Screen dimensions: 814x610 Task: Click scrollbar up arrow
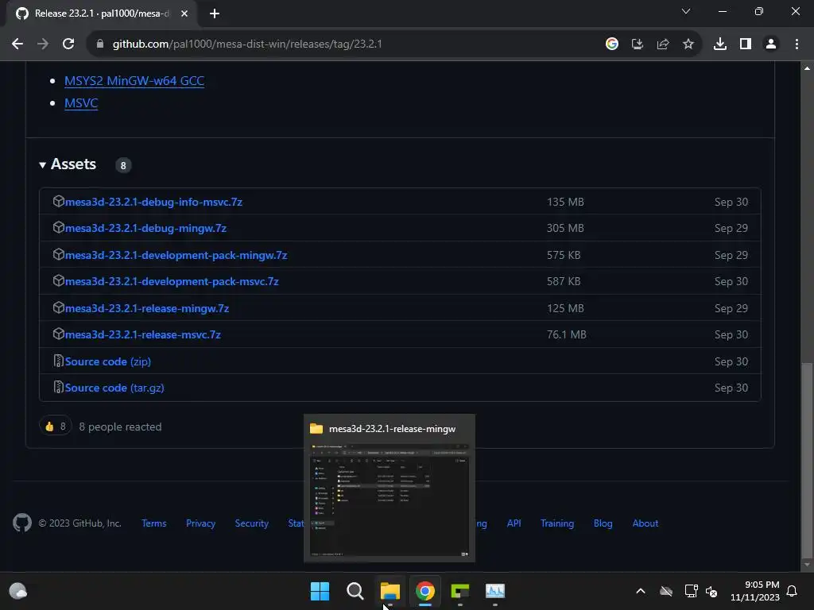tap(807, 68)
